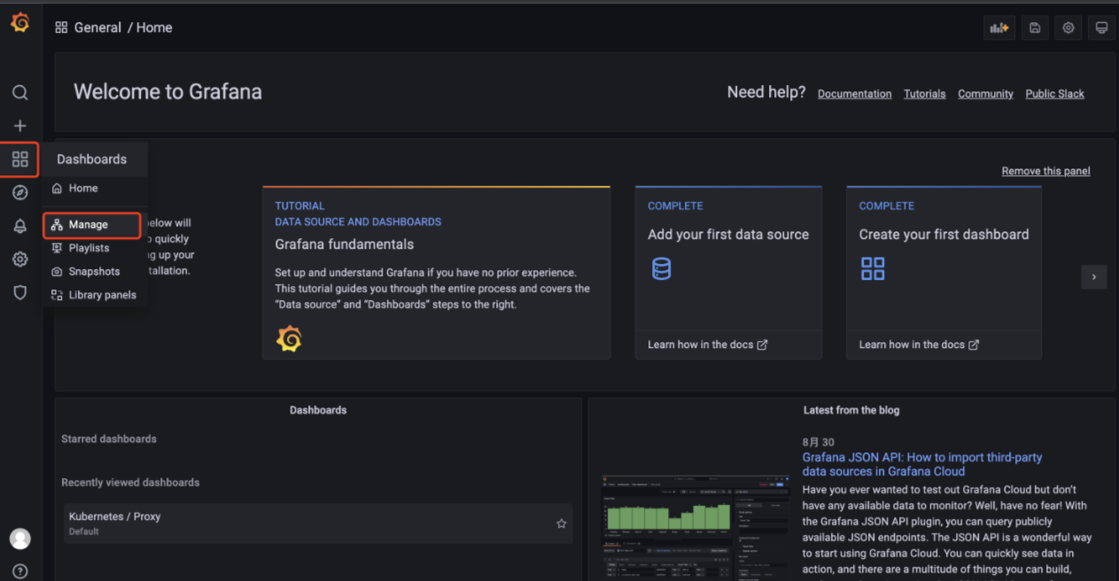Click the Save dashboard icon

point(1035,27)
